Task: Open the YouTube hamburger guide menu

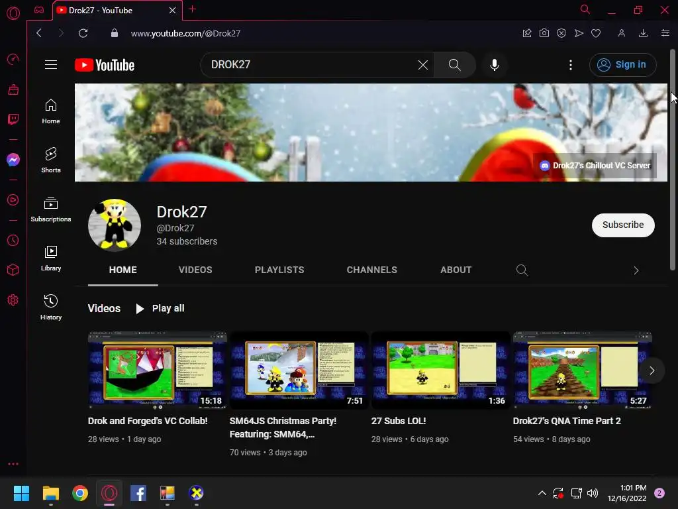Action: click(51, 65)
